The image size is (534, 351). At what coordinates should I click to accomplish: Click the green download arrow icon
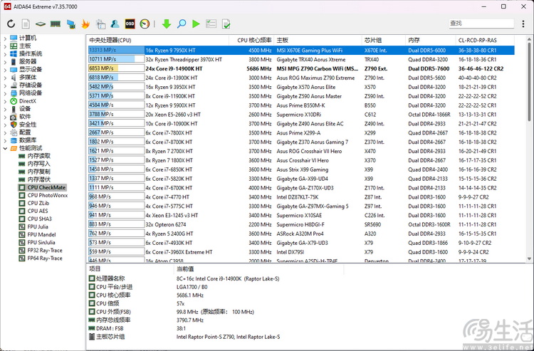[166, 23]
